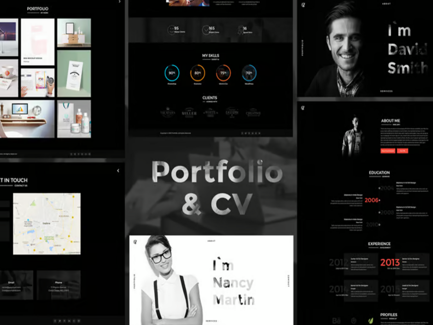The image size is (433, 325).
Task: Select the 80% orange skill circle
Action: point(198,73)
